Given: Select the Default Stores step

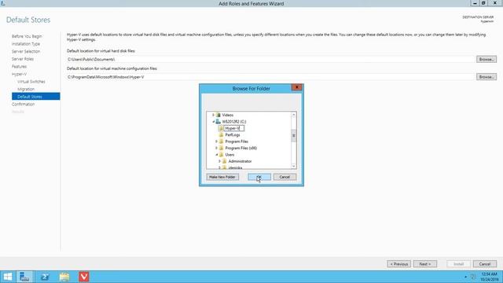Looking at the screenshot, I should 35,97.
